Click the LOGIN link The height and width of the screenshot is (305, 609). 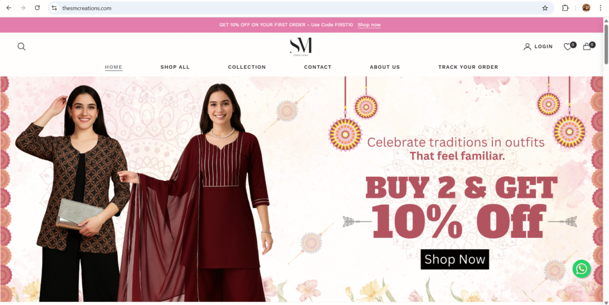click(538, 46)
